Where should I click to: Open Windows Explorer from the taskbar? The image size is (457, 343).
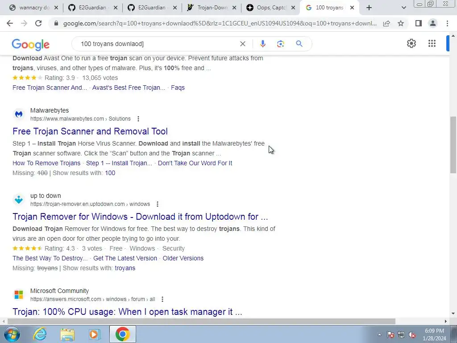click(67, 334)
